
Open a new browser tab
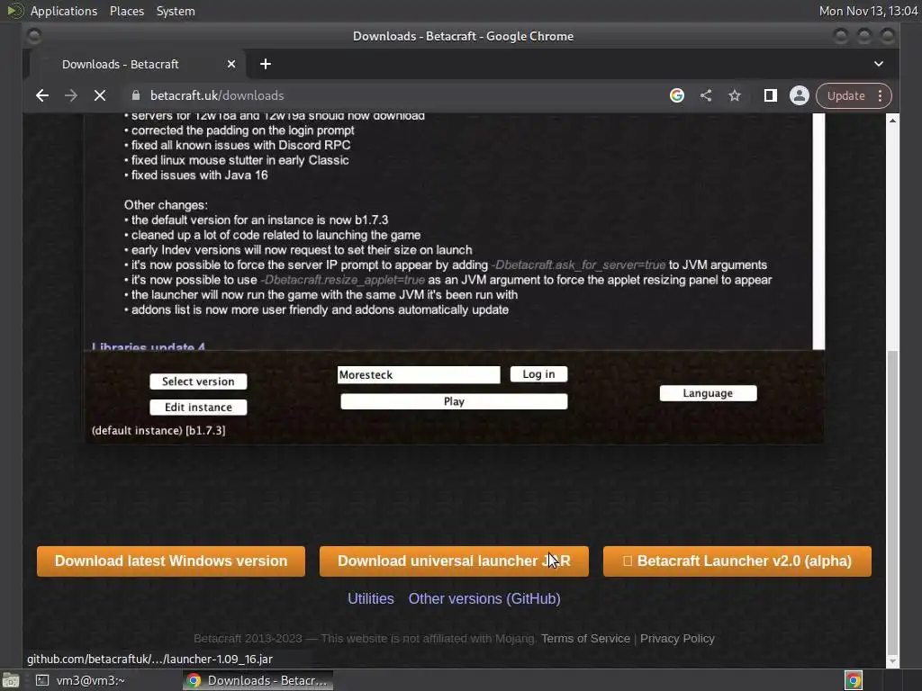coord(266,64)
